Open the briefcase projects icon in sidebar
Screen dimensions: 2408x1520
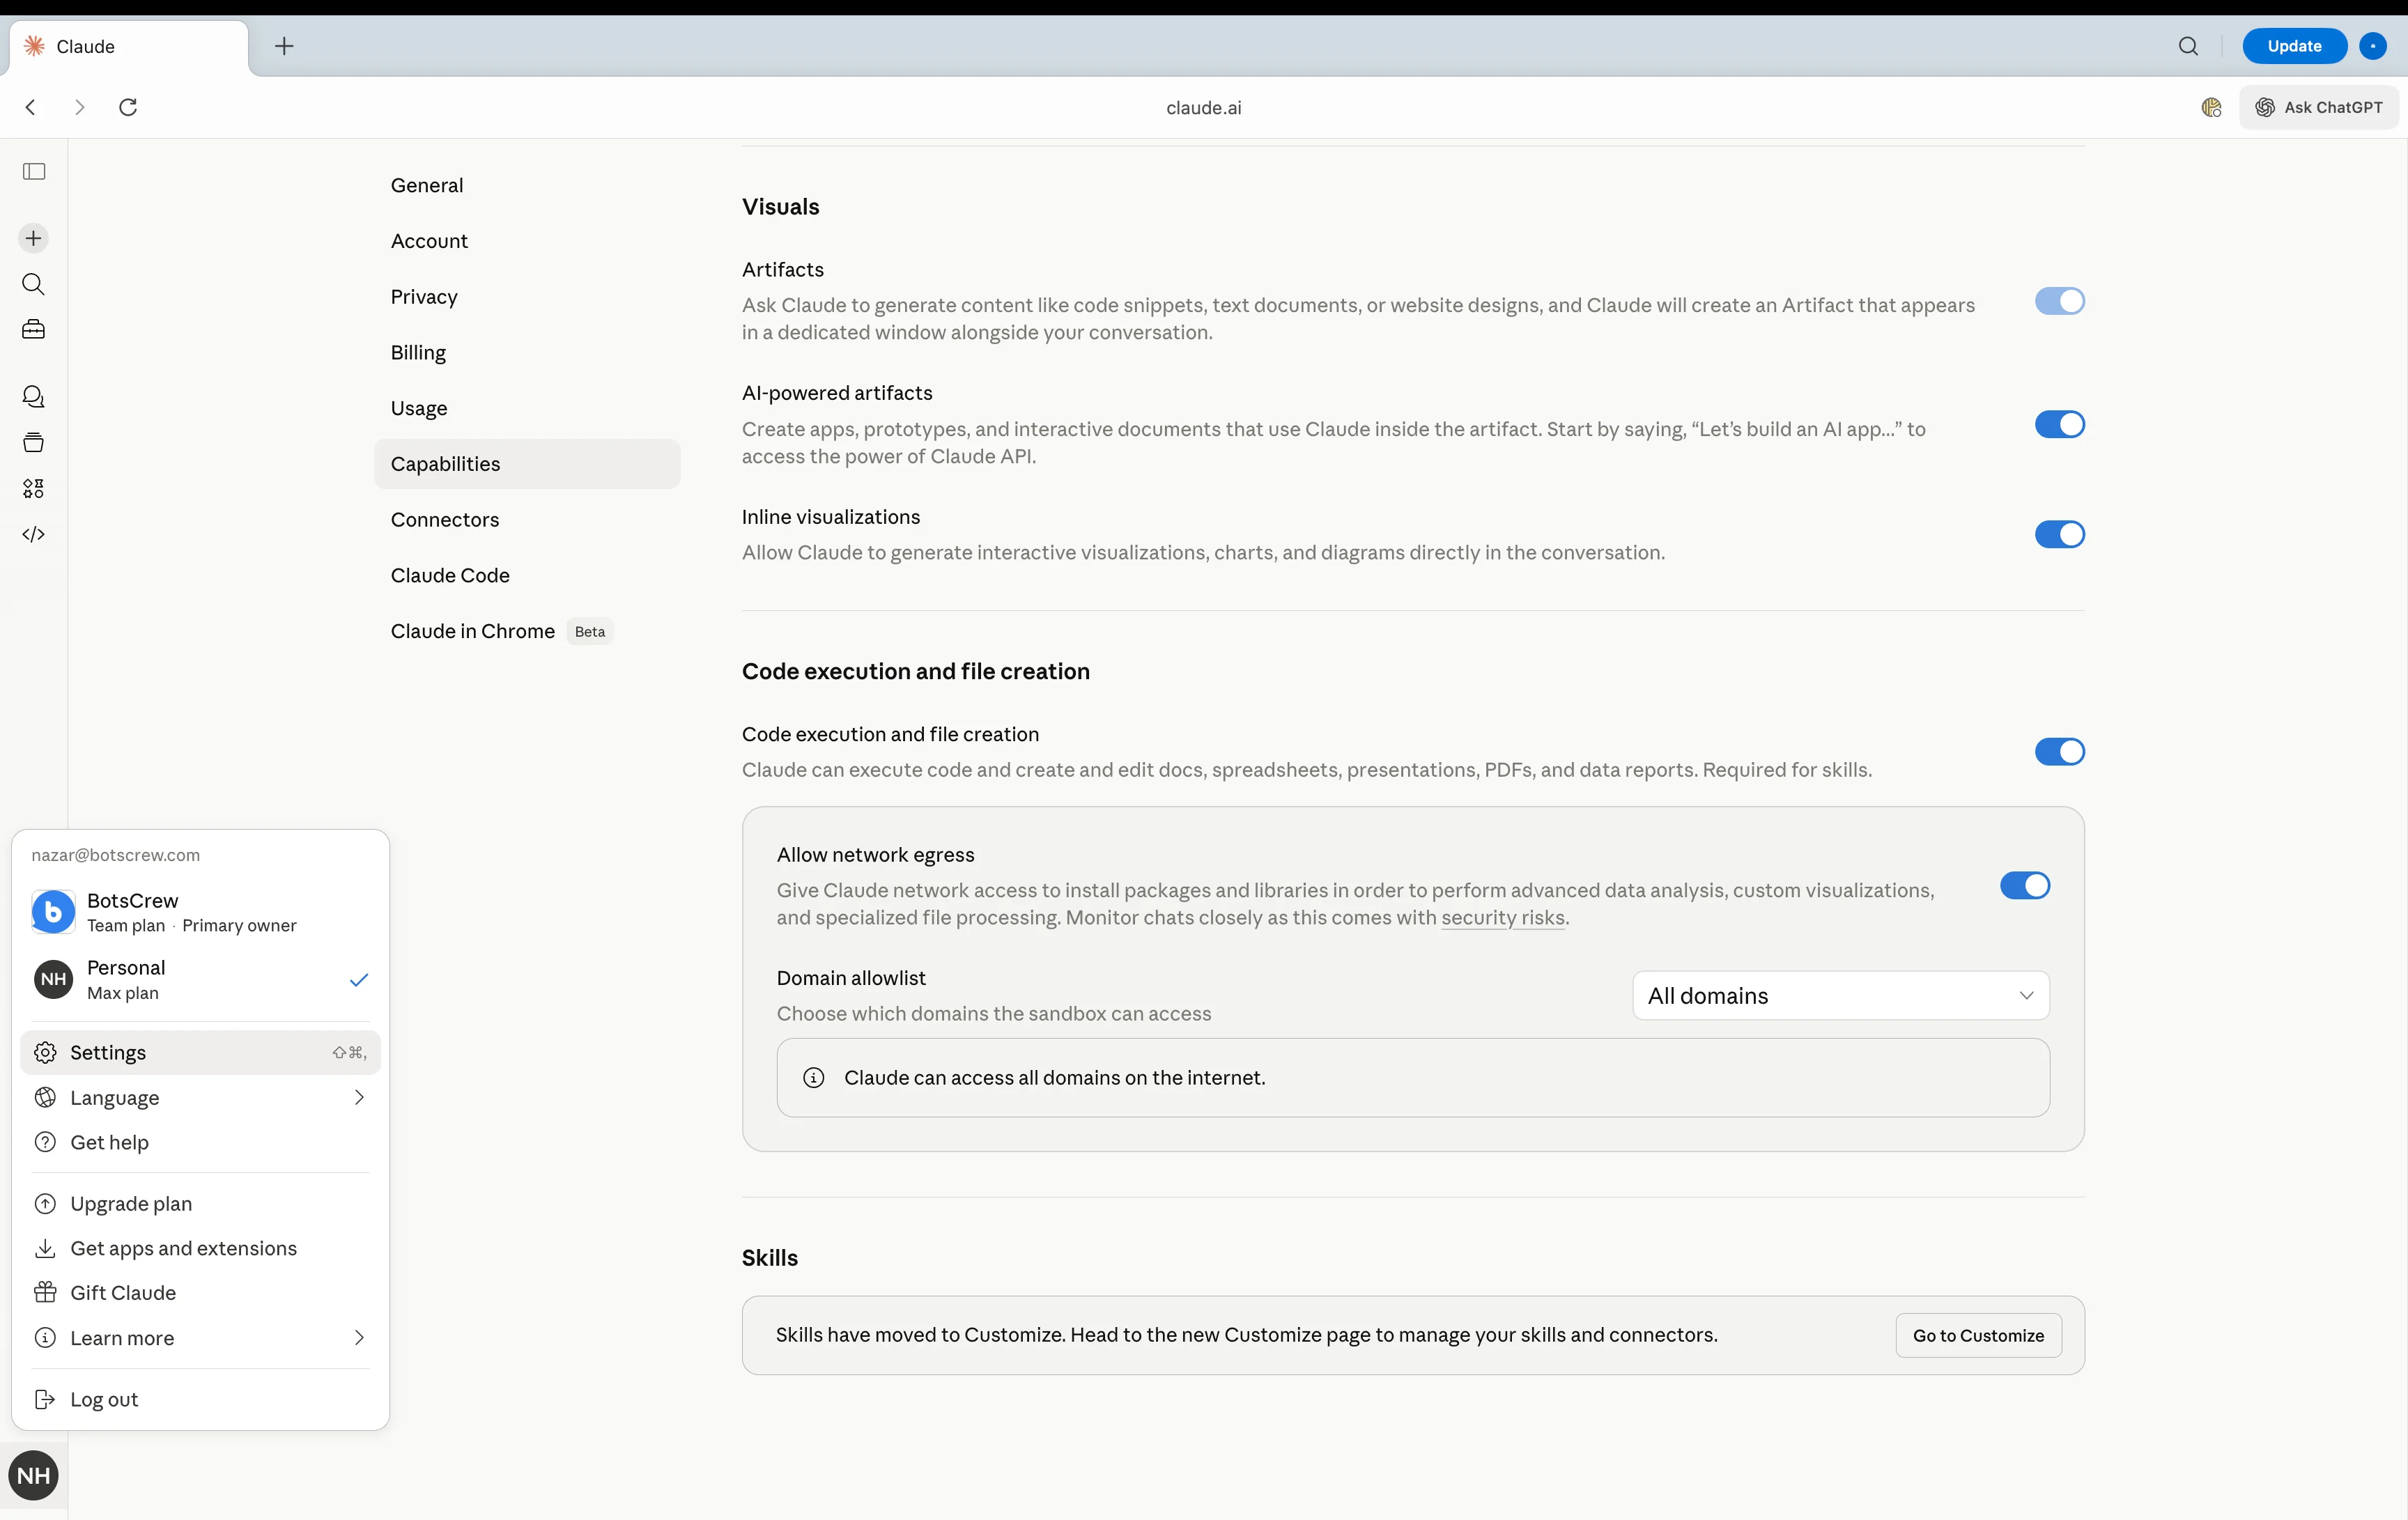point(33,329)
